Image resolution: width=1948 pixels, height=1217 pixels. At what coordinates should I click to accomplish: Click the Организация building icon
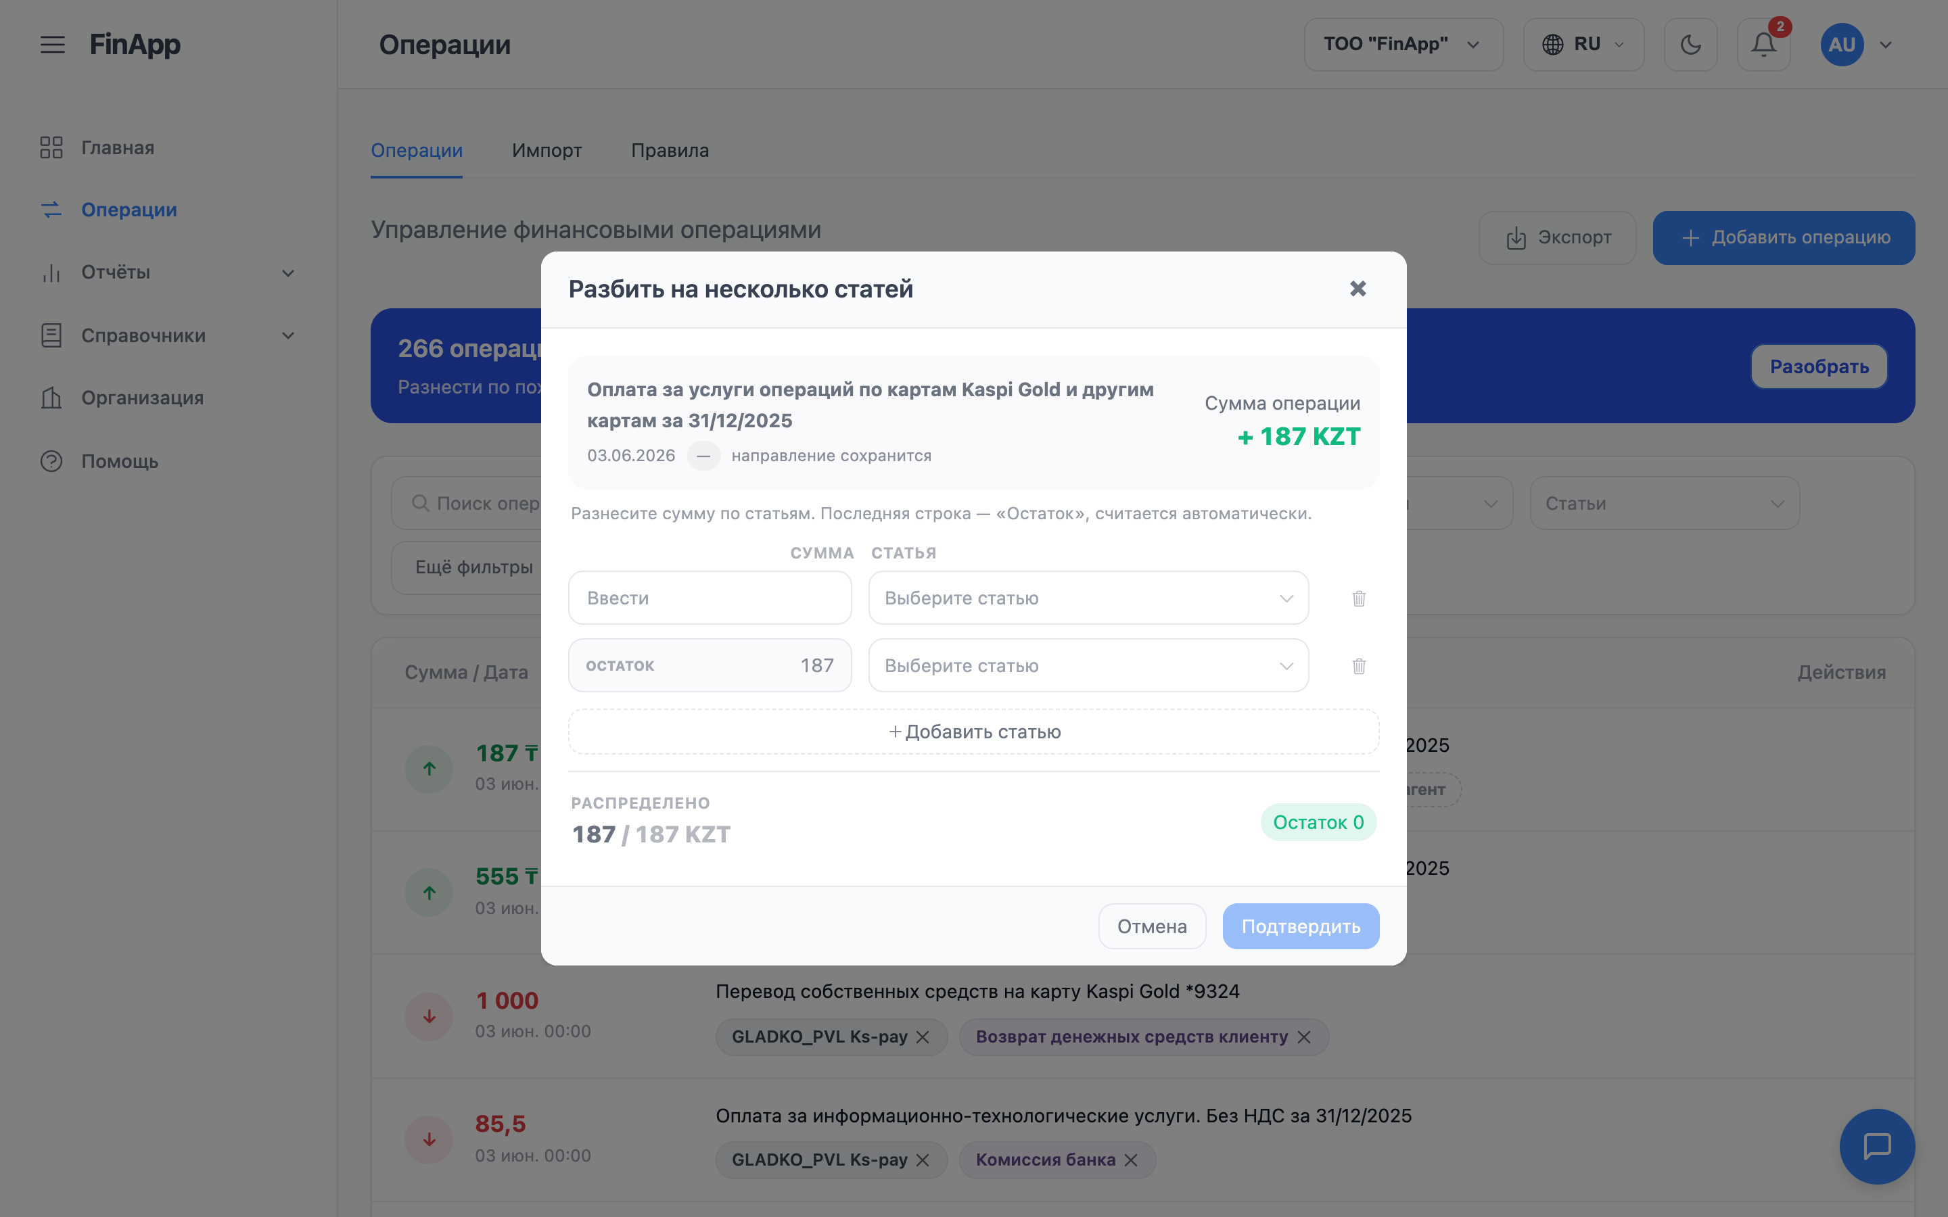click(x=51, y=398)
